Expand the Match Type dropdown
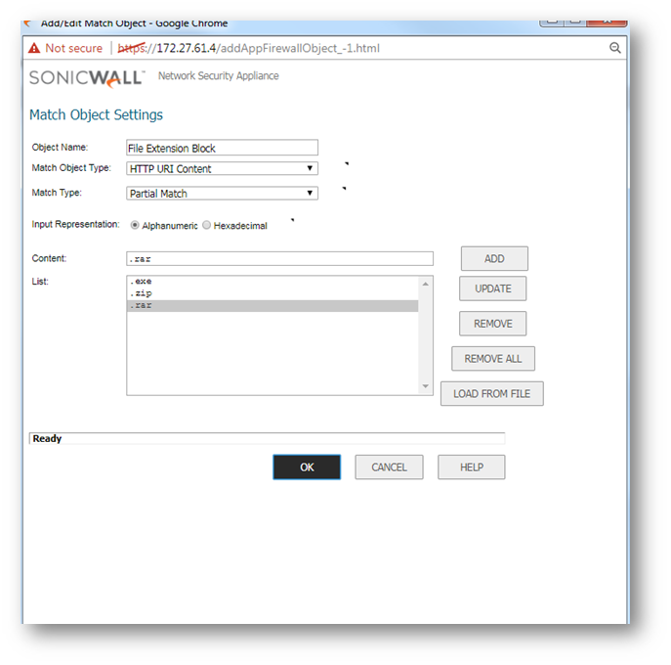The image size is (671, 665). coord(222,194)
